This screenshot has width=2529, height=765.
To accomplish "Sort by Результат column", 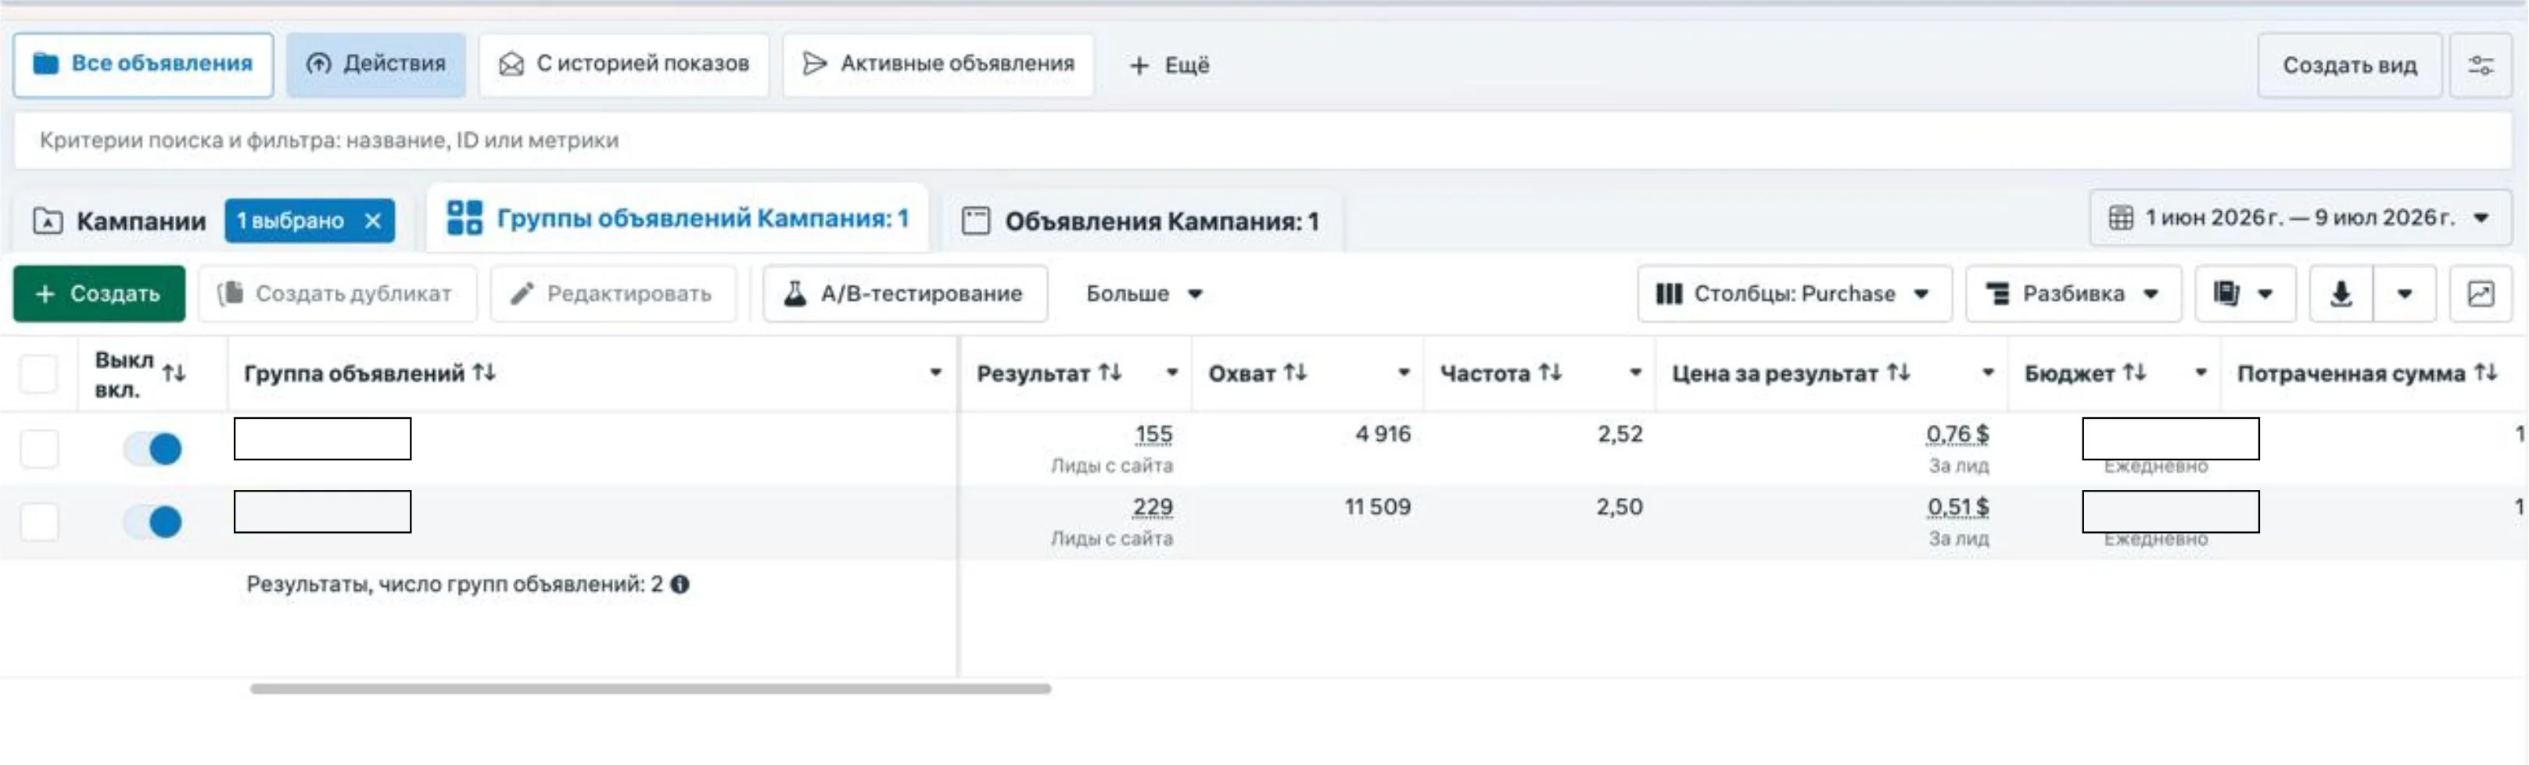I will 1110,373.
